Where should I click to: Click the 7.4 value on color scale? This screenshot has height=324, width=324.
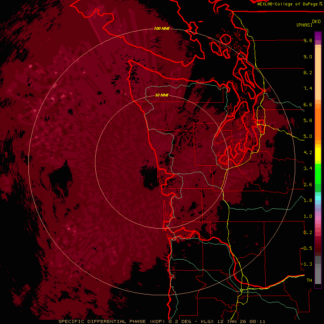tap(308, 89)
